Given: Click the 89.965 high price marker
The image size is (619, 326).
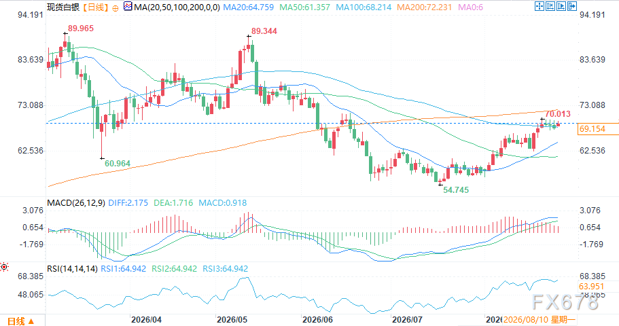Looking at the screenshot, I should coord(81,29).
